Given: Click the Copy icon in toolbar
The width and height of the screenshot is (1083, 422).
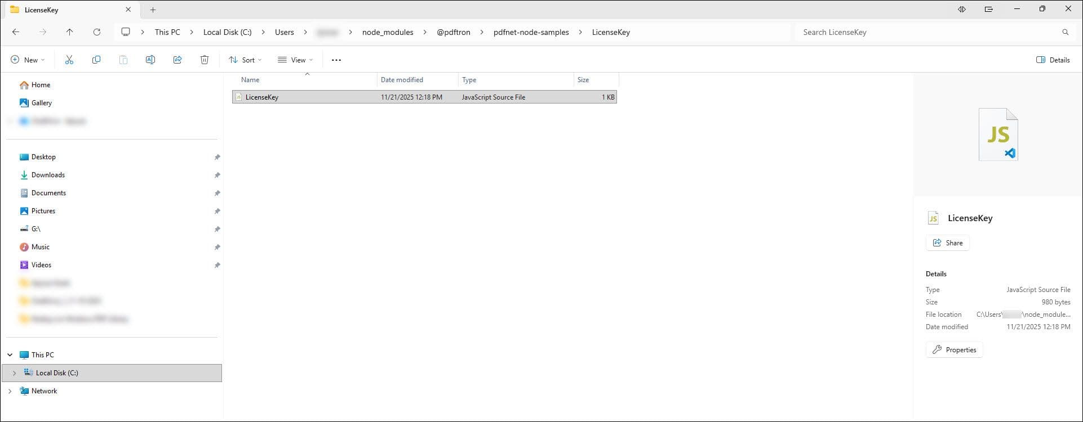Looking at the screenshot, I should pos(96,60).
